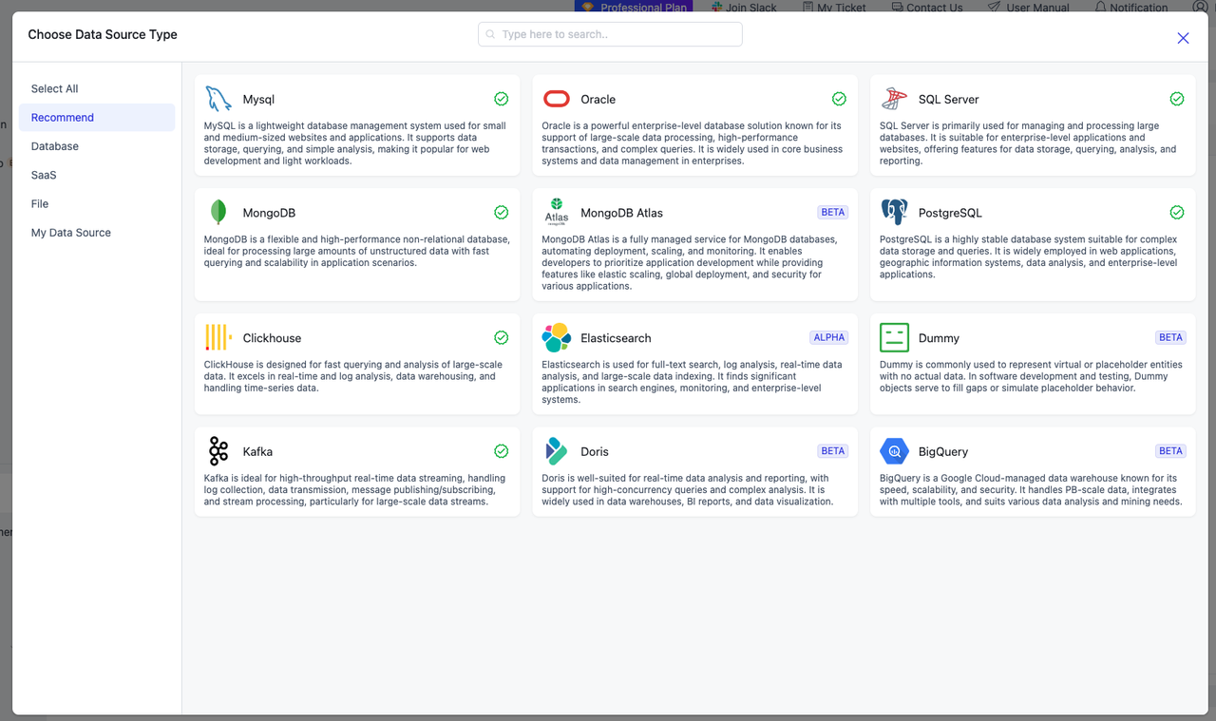Select the Elasticsearch title text
This screenshot has width=1216, height=721.
[x=617, y=337]
